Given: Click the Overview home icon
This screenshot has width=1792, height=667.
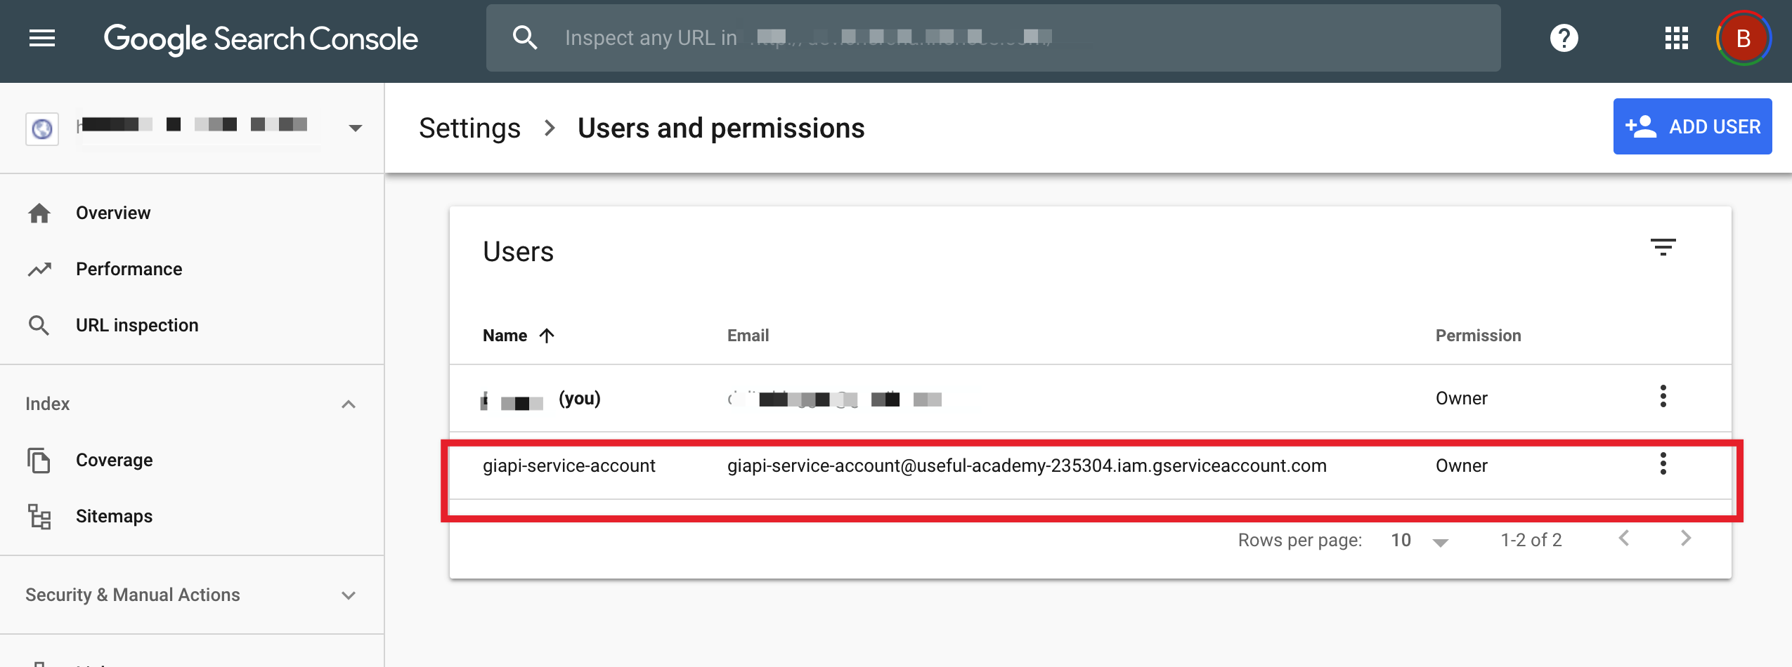Looking at the screenshot, I should click(x=39, y=213).
